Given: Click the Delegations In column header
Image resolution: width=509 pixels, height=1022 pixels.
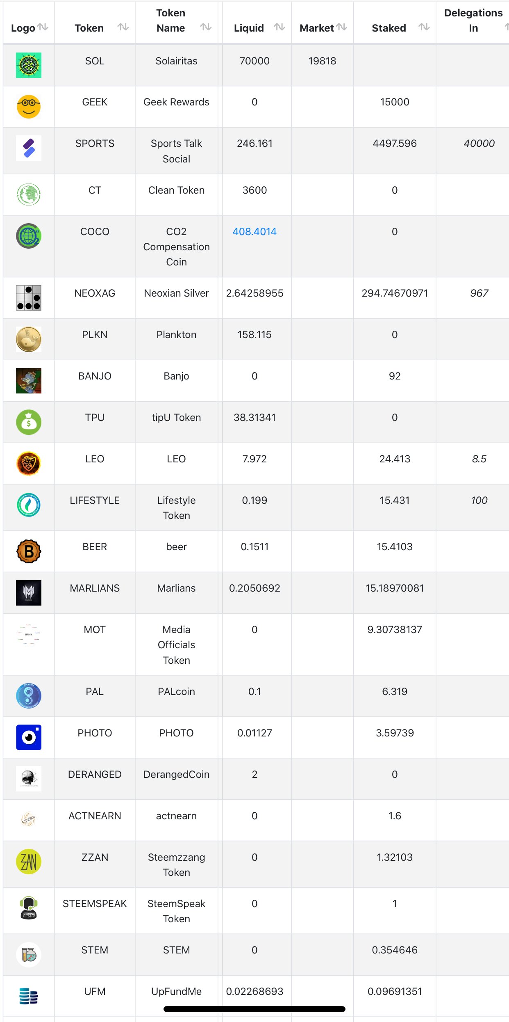Looking at the screenshot, I should (473, 21).
